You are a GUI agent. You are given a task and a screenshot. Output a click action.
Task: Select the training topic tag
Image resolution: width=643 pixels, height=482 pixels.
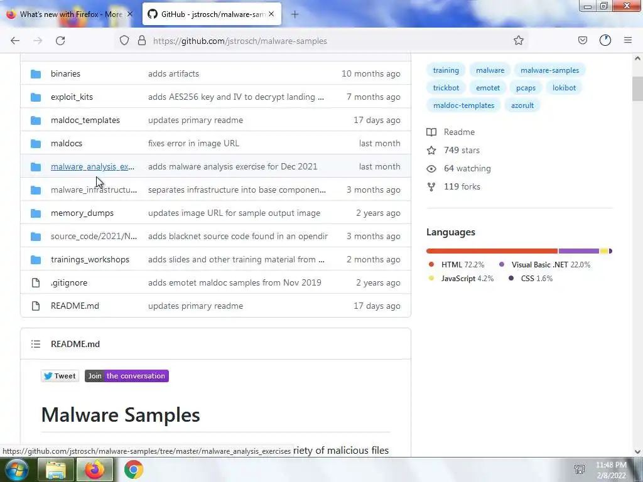coord(446,70)
